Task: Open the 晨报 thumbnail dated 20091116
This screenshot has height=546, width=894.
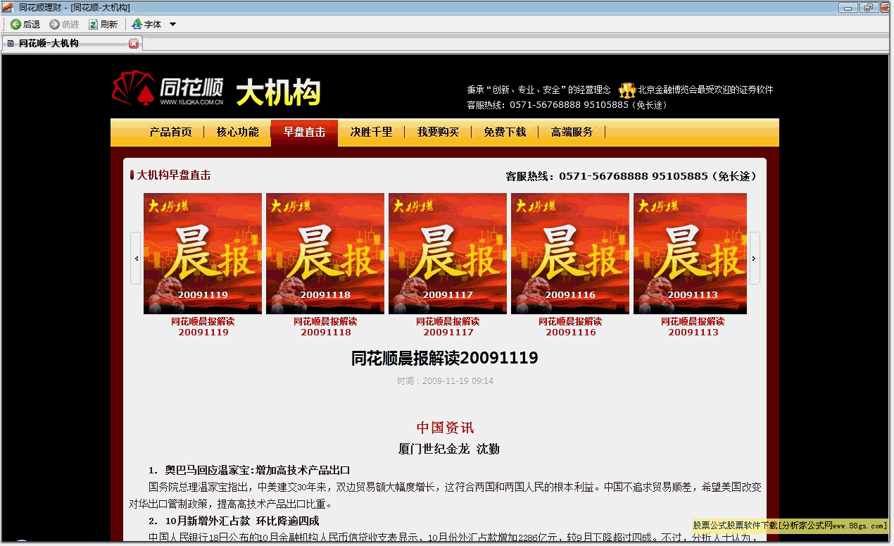Action: click(570, 254)
